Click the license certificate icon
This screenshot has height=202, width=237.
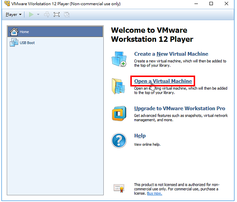pyautogui.click(x=119, y=189)
